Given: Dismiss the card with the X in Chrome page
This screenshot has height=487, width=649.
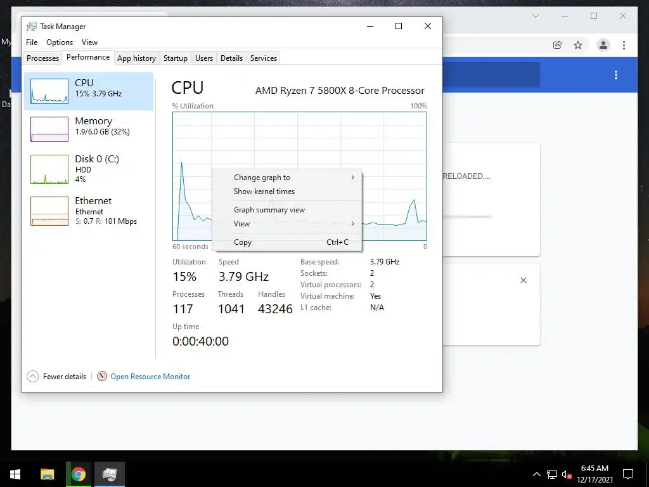Looking at the screenshot, I should [523, 280].
